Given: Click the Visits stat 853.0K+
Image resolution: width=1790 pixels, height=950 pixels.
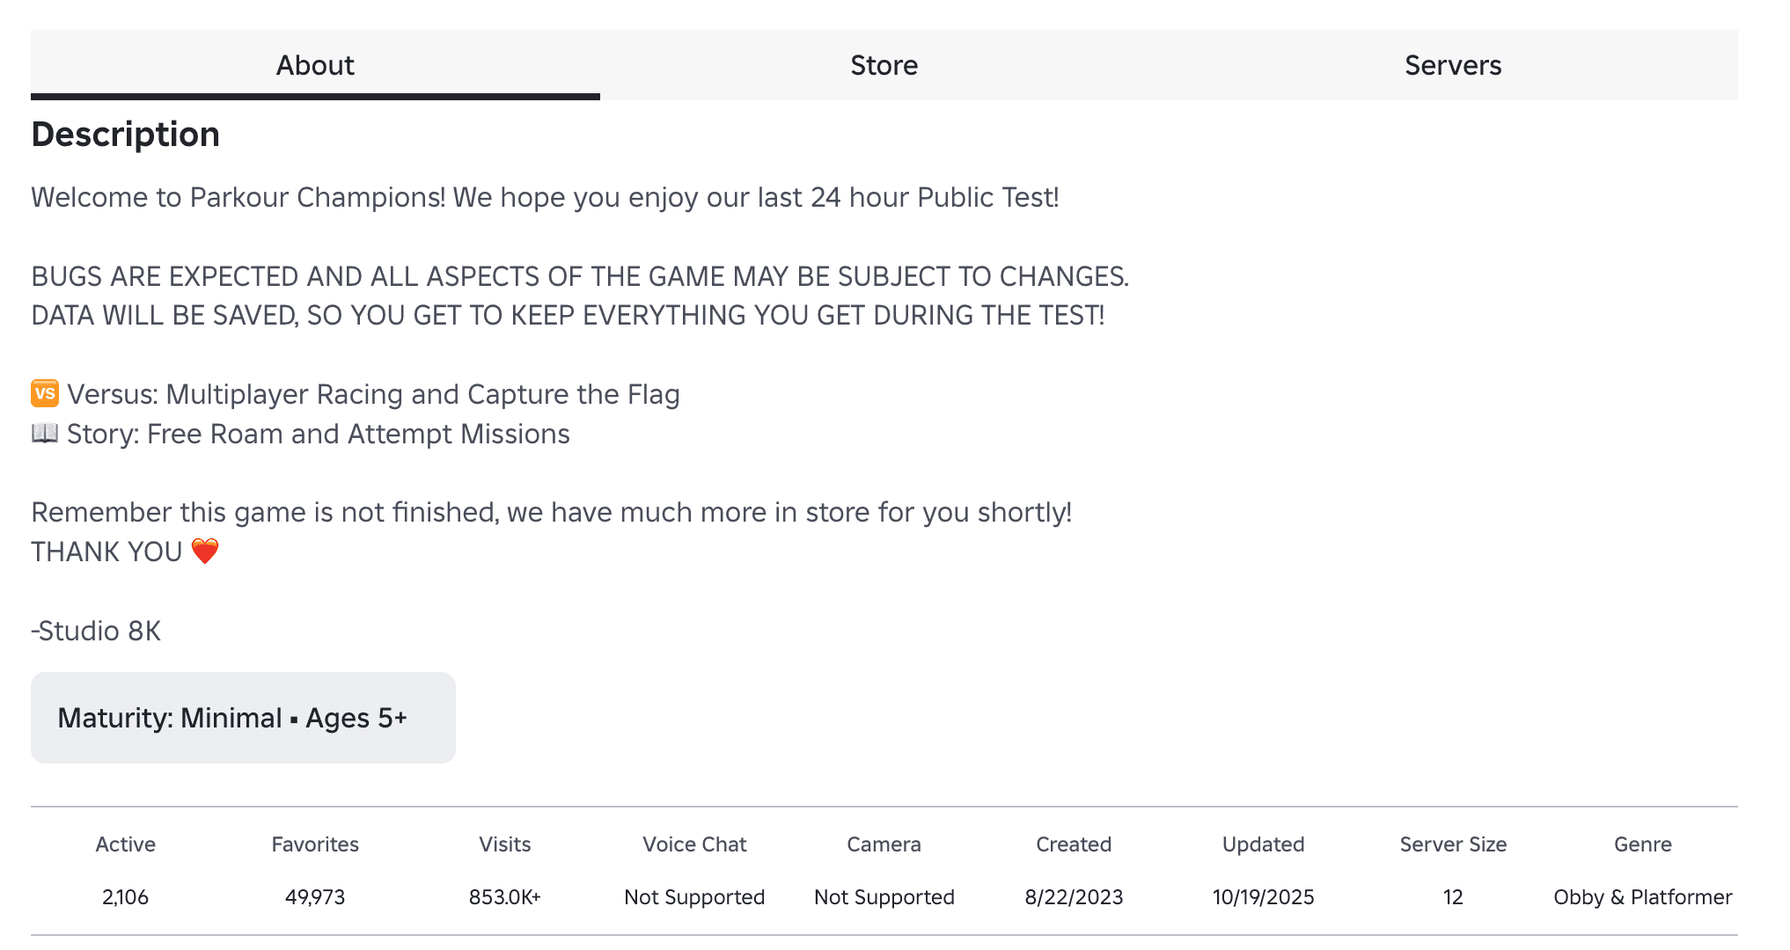Looking at the screenshot, I should [504, 896].
